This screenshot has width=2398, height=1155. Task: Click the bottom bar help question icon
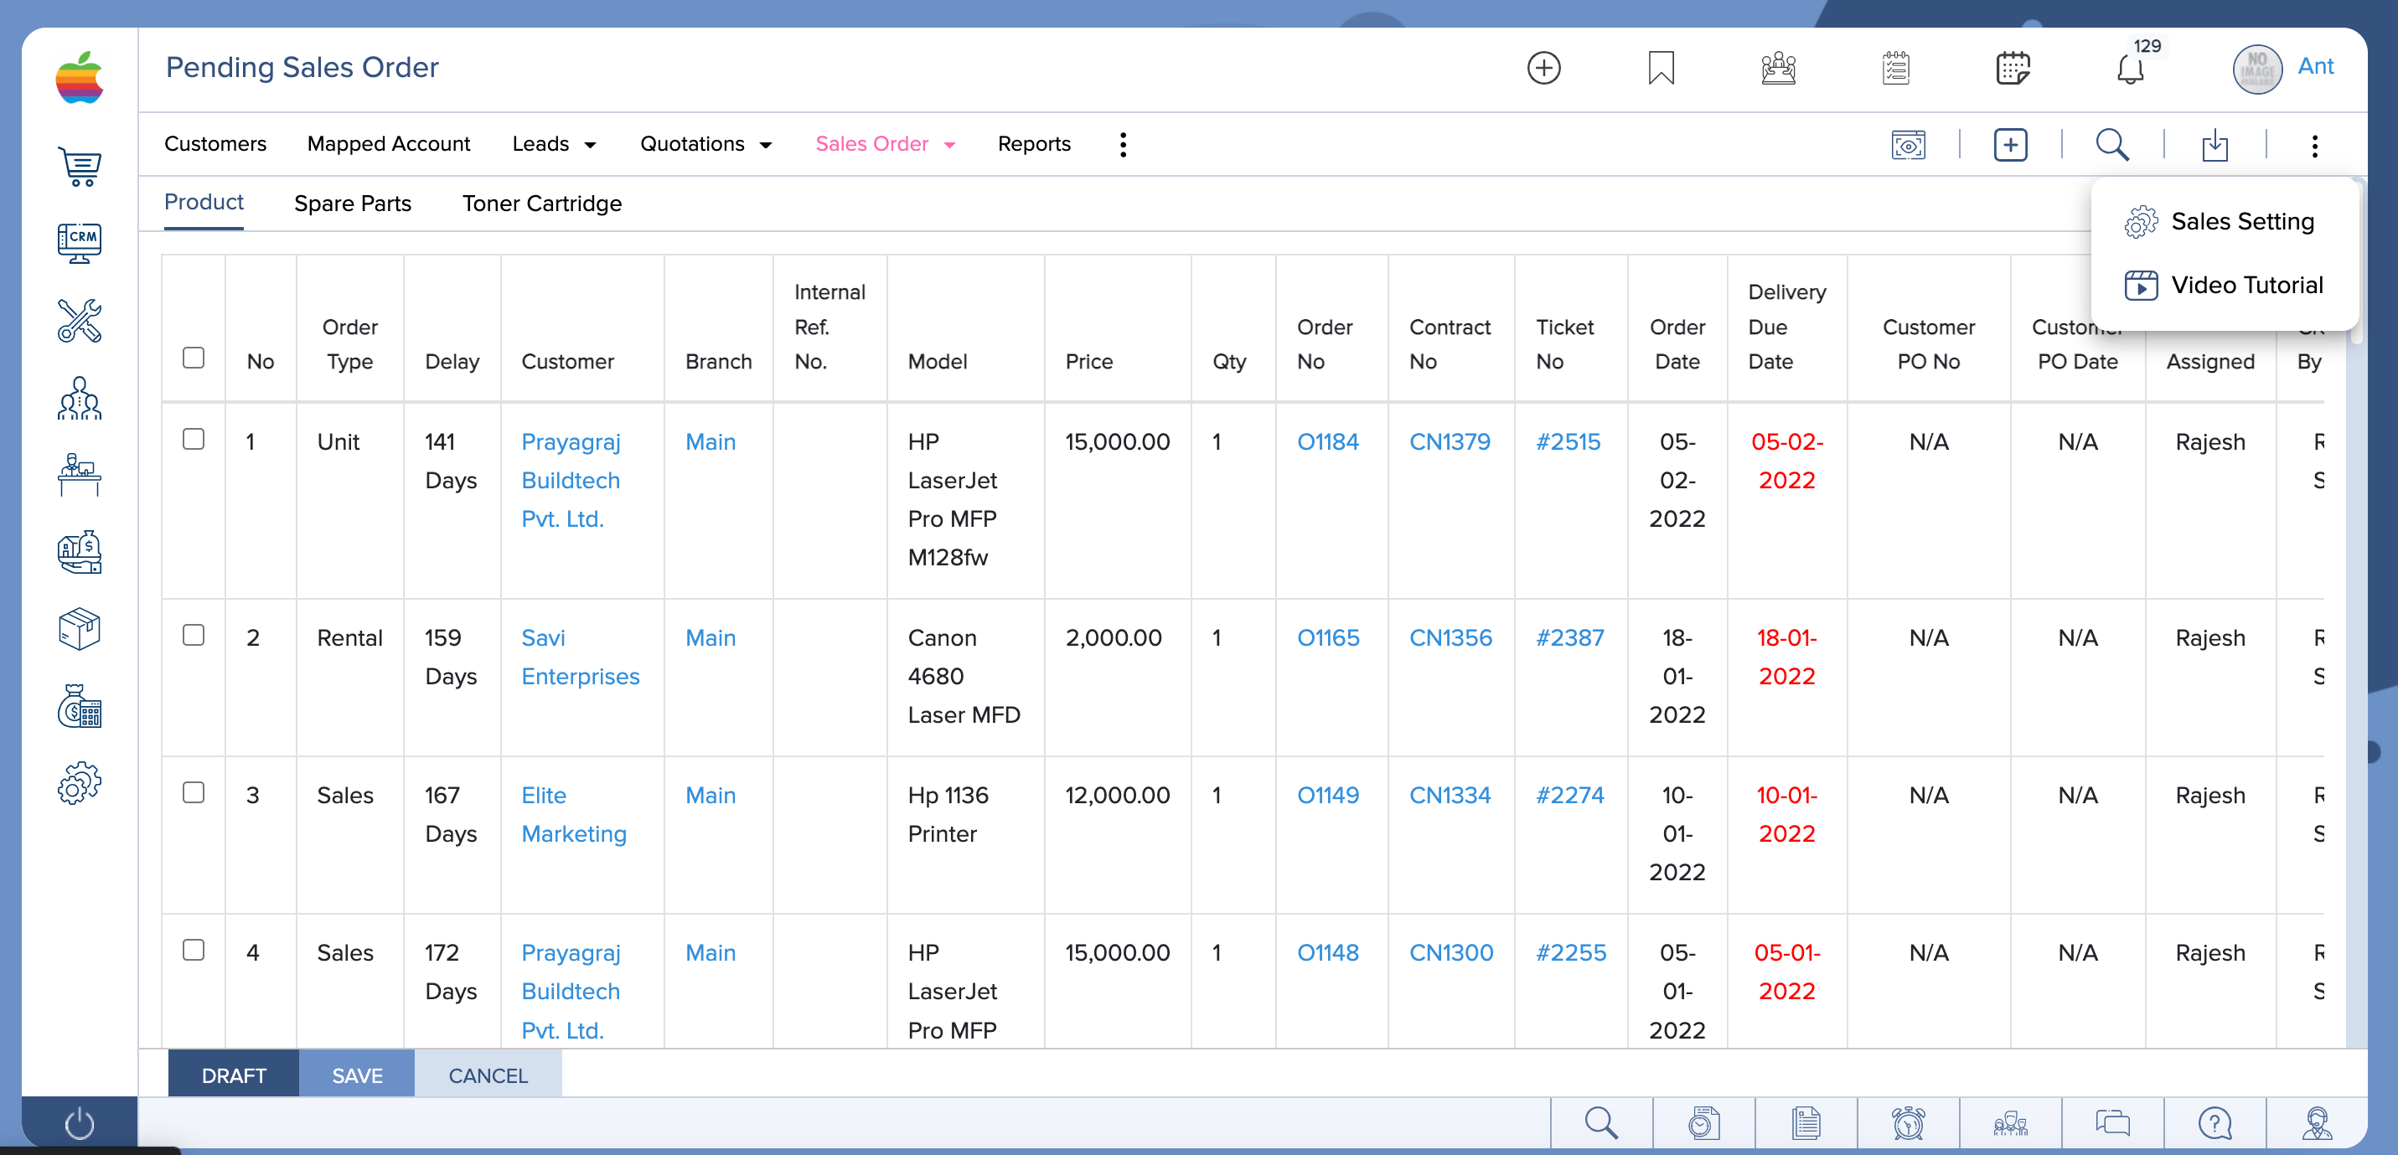[2215, 1123]
